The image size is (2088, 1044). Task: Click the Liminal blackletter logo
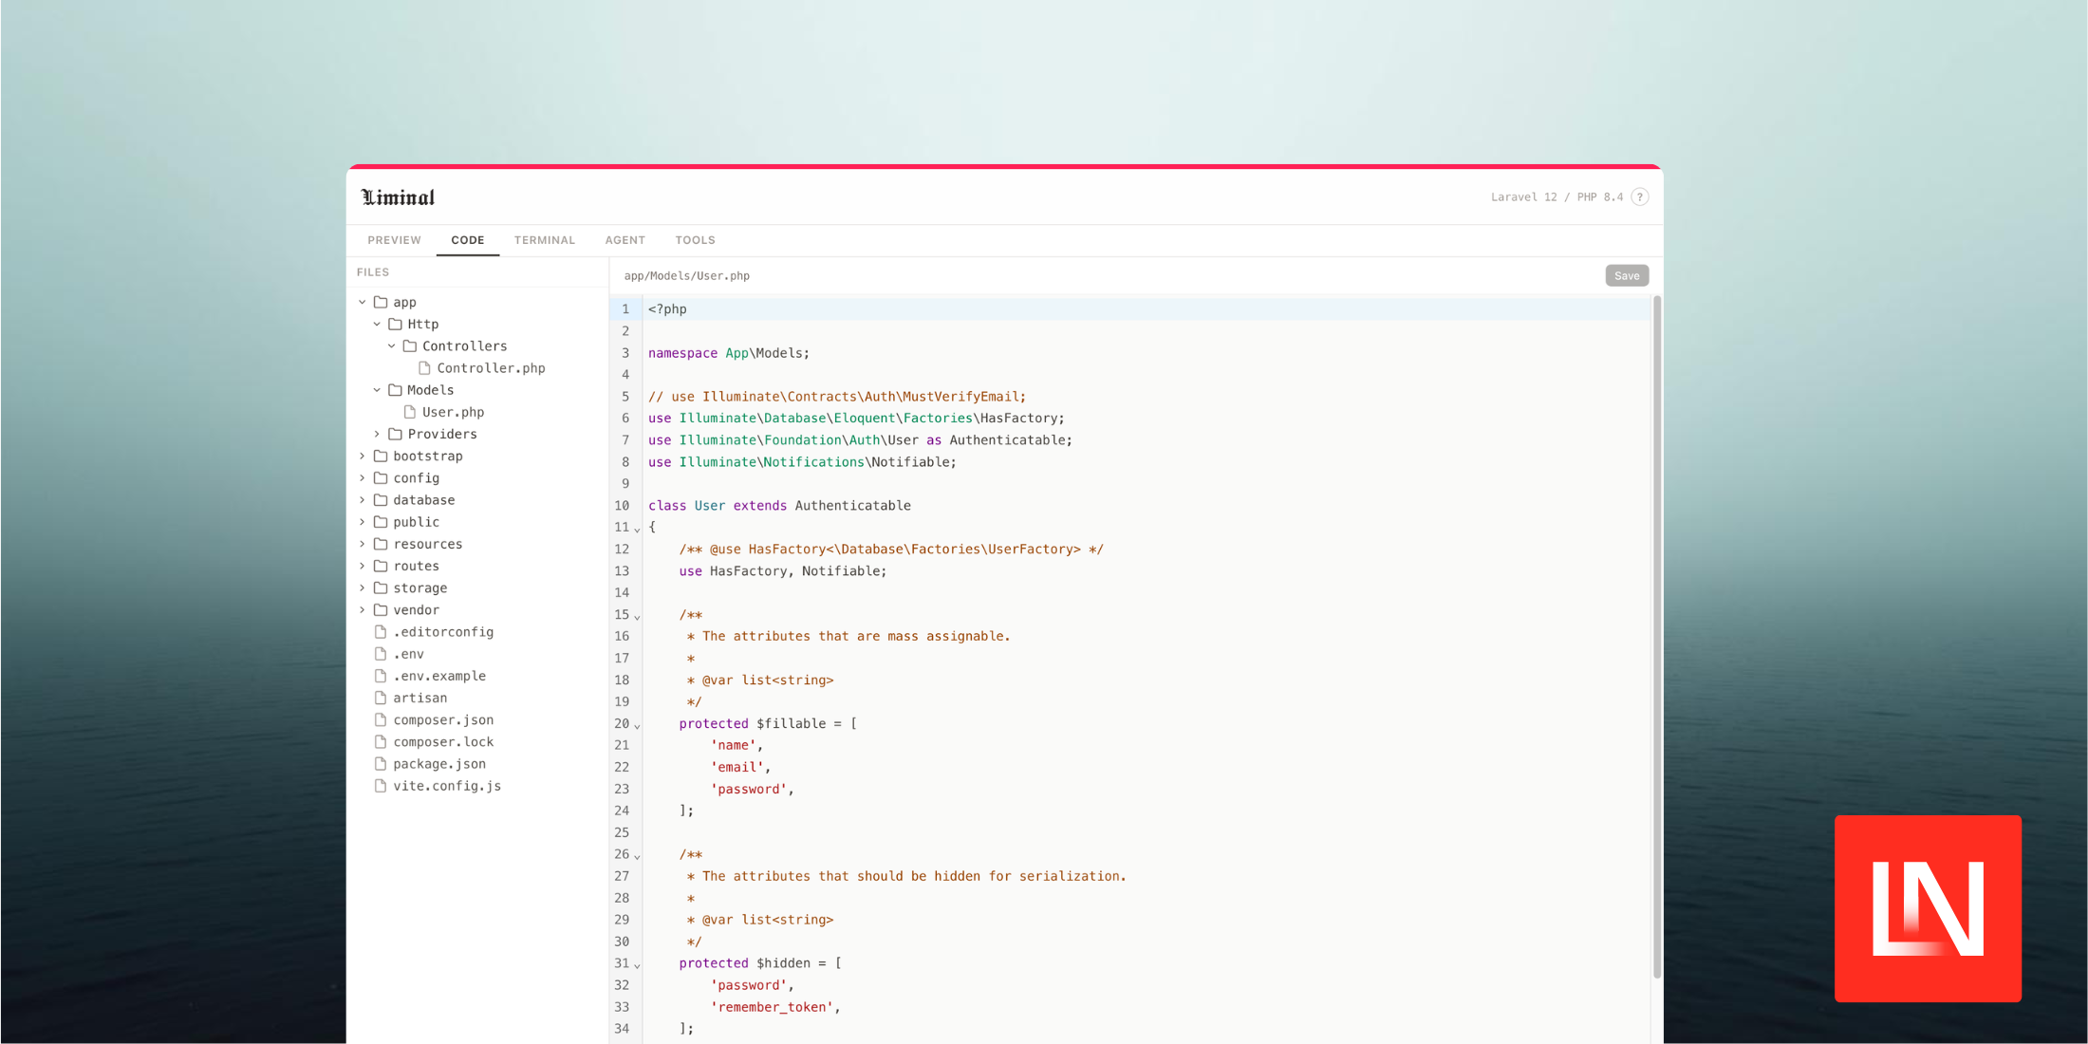[398, 196]
